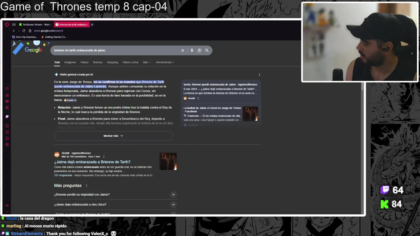Switch to the FerSkuner Stream tab
The image size is (420, 236).
coord(35,25)
